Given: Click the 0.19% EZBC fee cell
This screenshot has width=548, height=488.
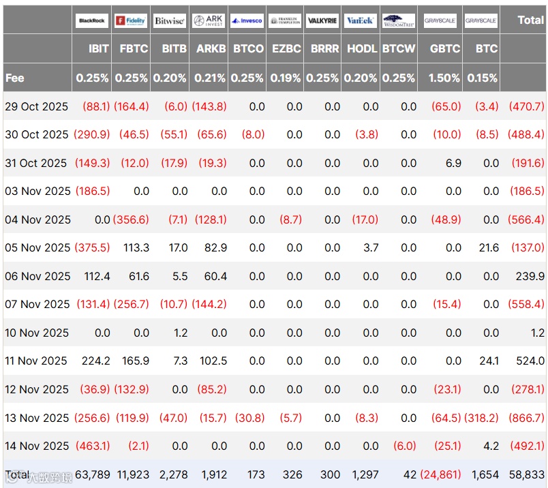Looking at the screenshot, I should [286, 78].
